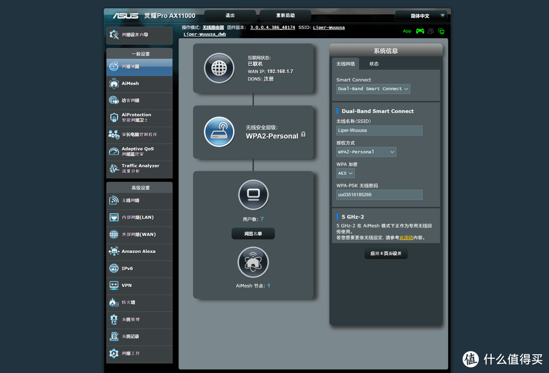This screenshot has width=549, height=373.
Task: Click the 应用本页面设置 apply button
Action: coord(386,254)
